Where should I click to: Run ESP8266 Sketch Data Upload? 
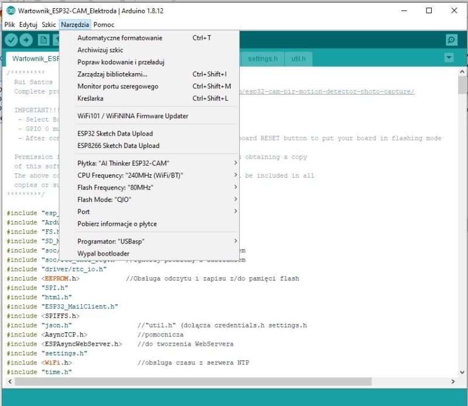[x=149, y=146]
